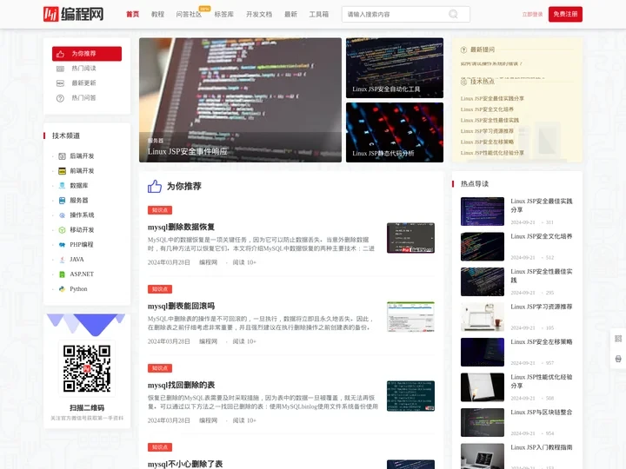Click the search magnifier icon
This screenshot has height=469, width=626.
(453, 15)
